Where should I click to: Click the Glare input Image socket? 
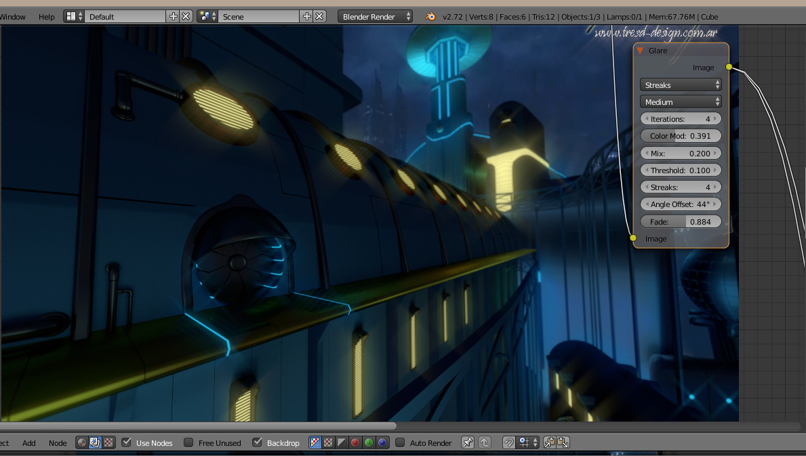[x=633, y=238]
